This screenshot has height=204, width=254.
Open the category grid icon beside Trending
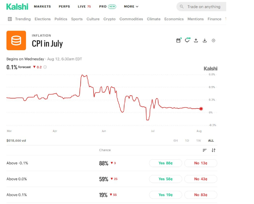click(10, 19)
